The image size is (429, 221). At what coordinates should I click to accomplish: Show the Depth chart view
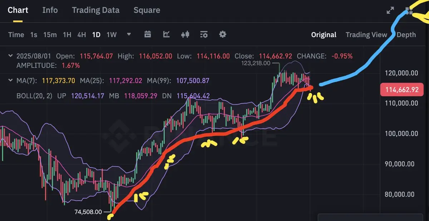[x=406, y=35]
